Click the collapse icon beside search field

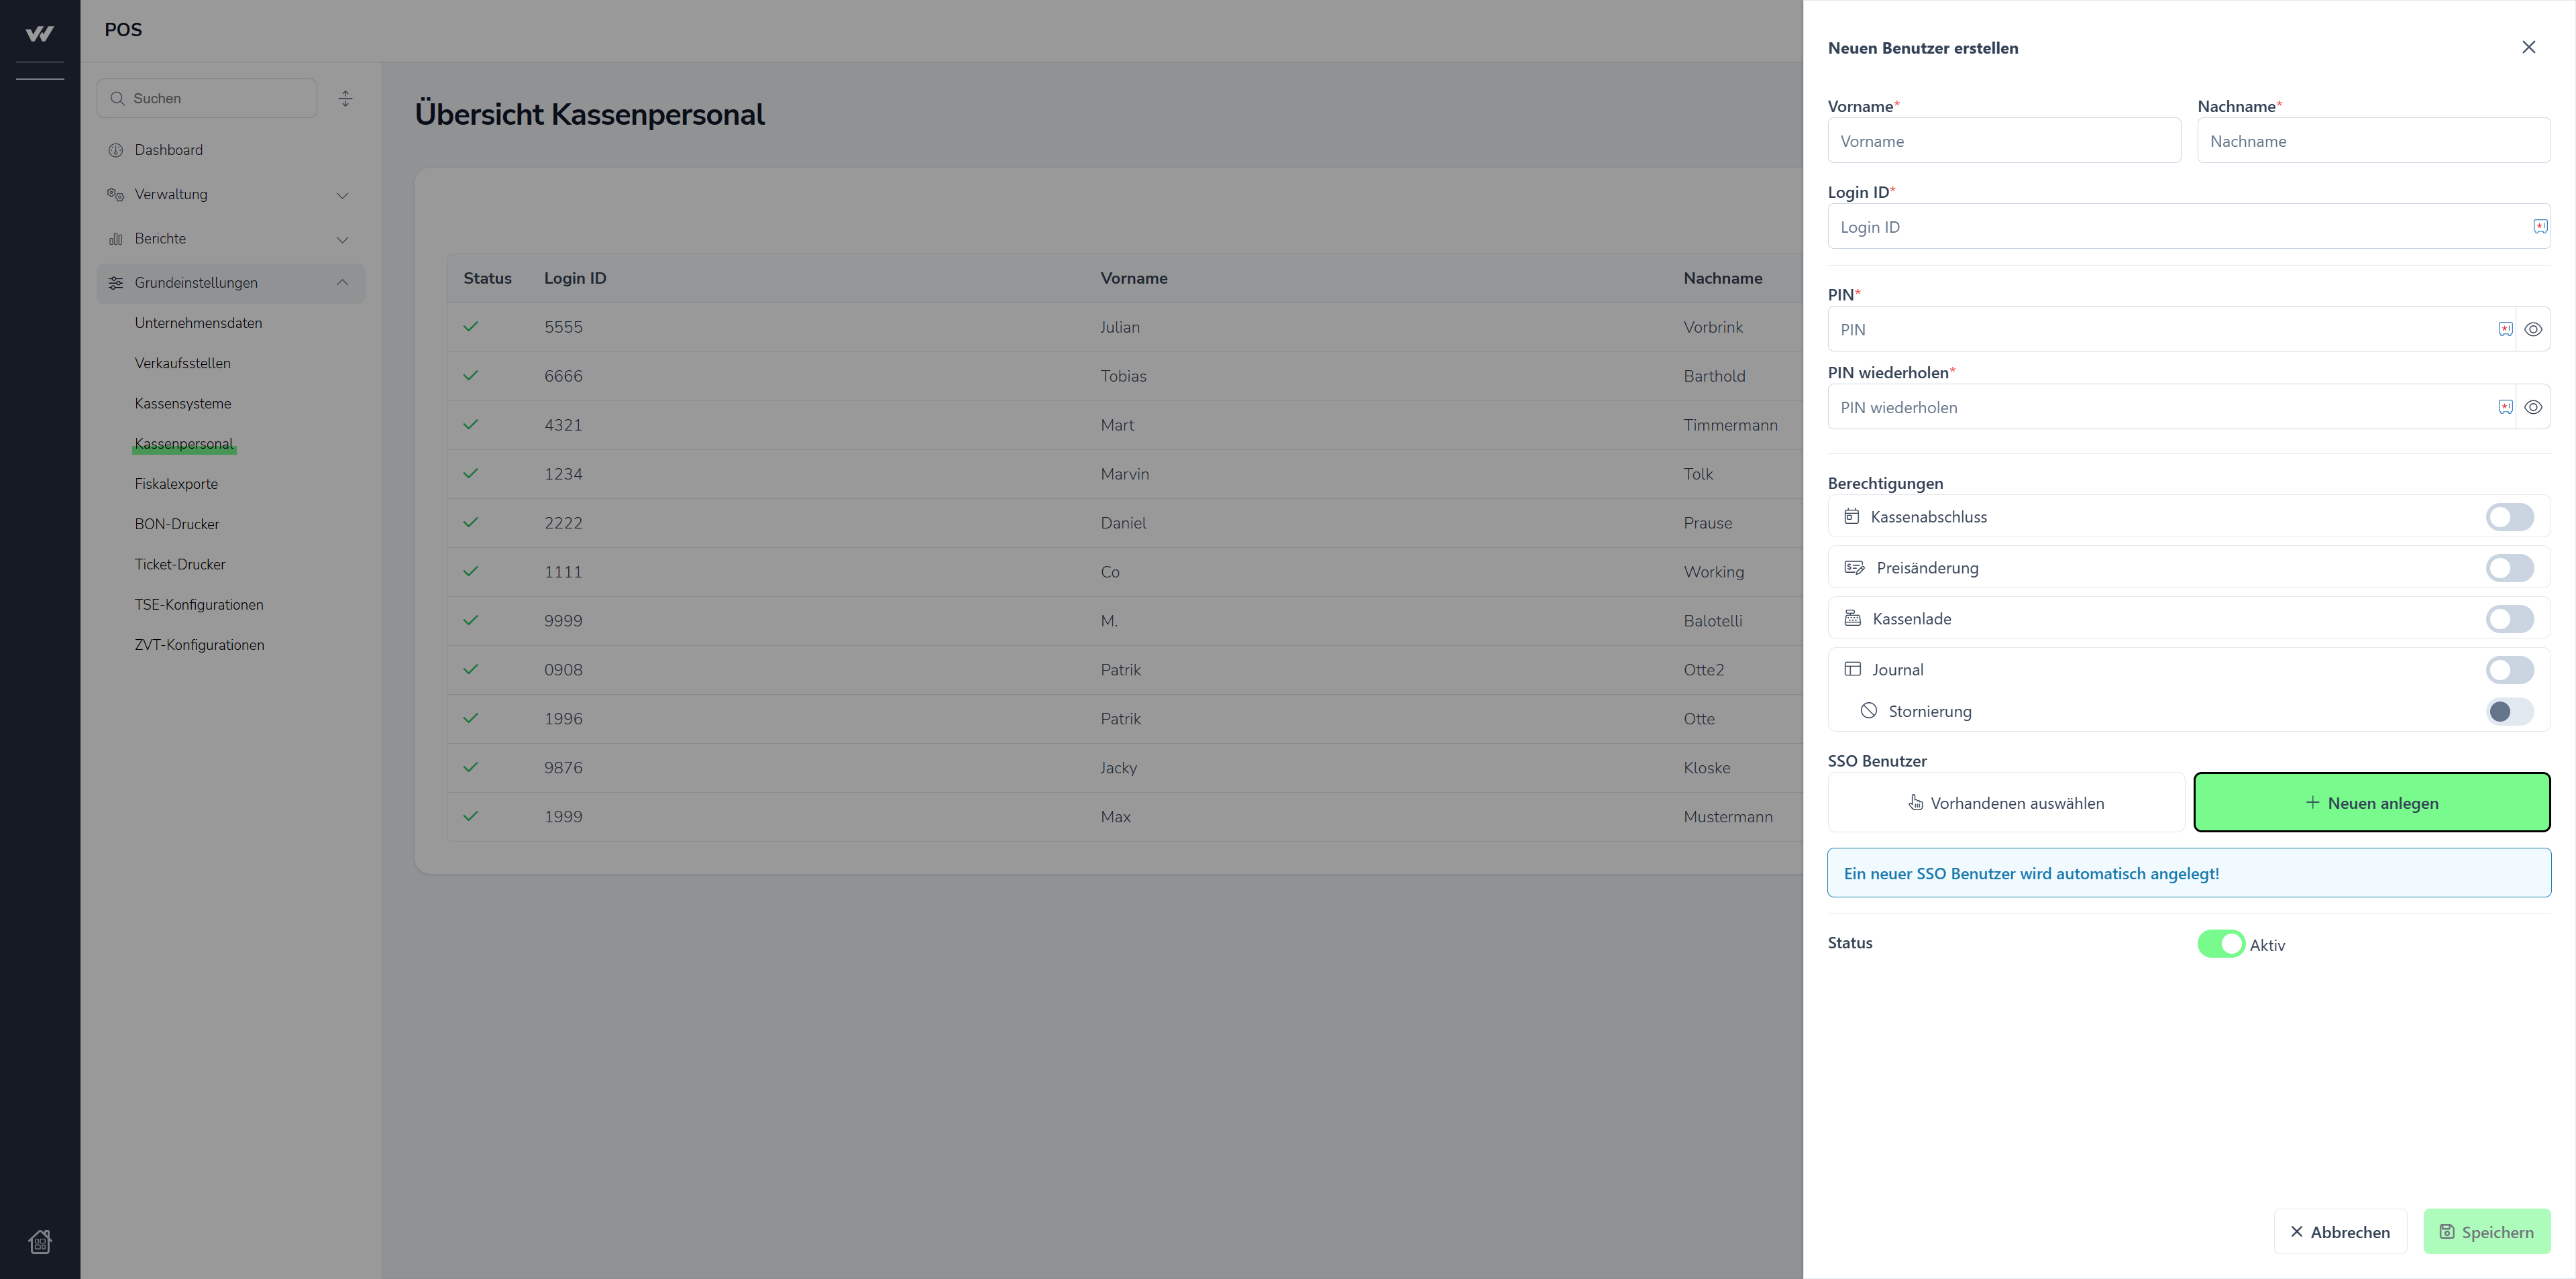345,98
